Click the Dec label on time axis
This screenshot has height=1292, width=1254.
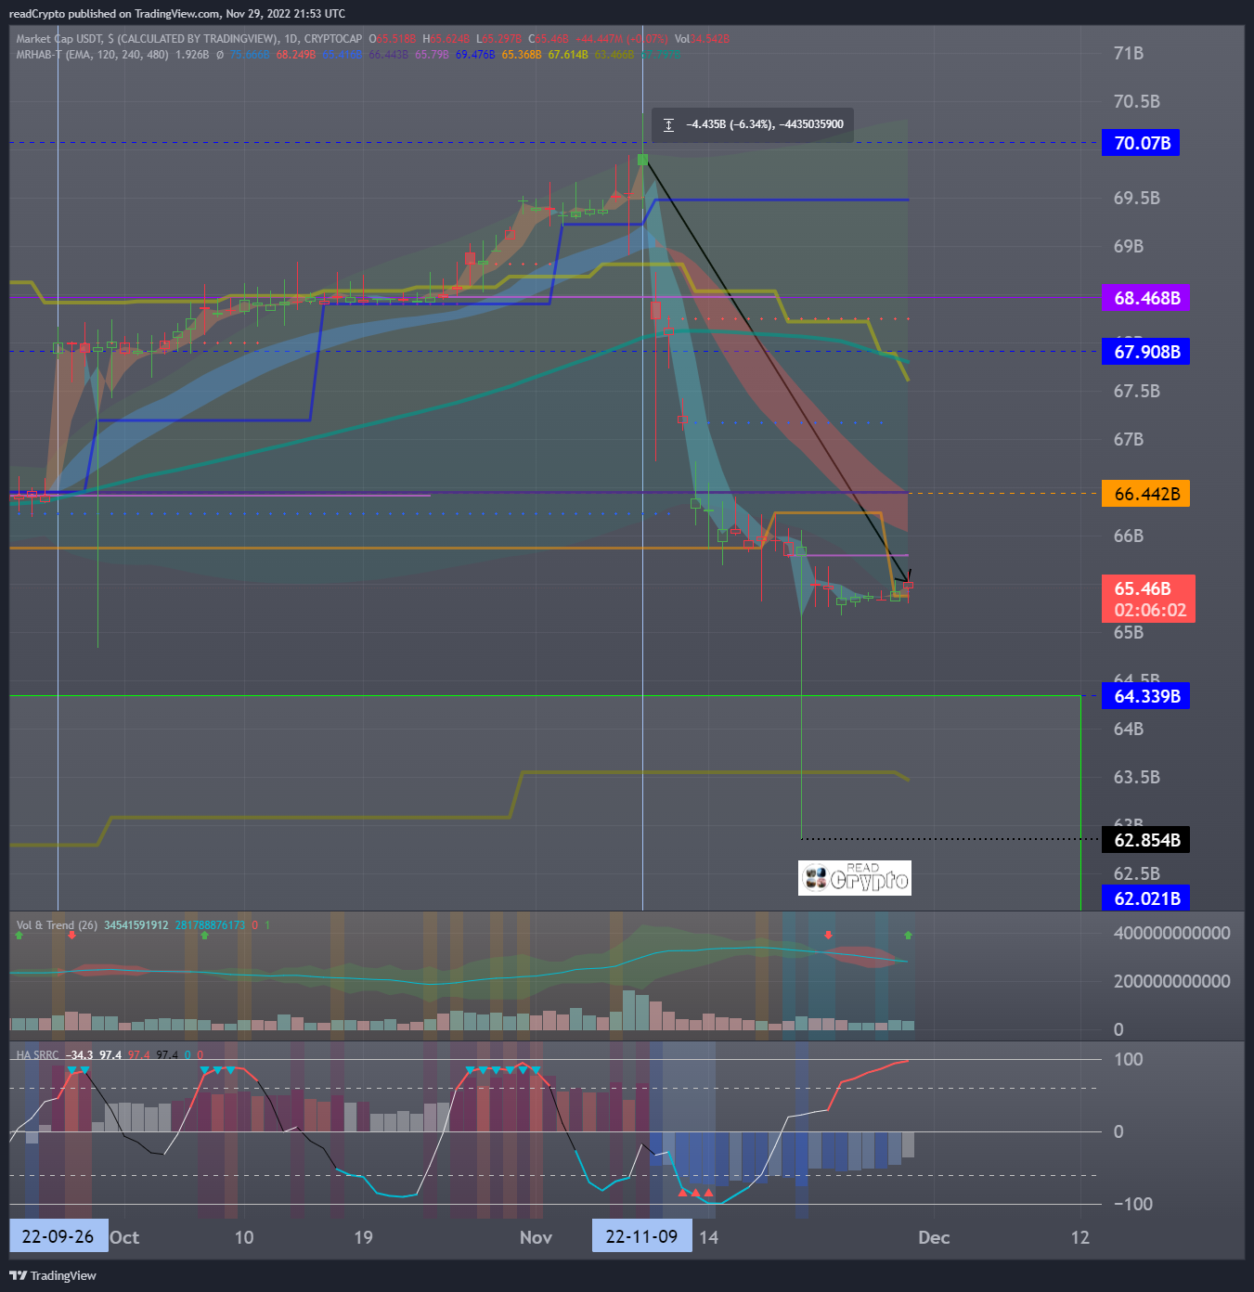[x=934, y=1237]
